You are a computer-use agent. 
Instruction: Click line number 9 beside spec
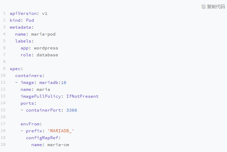click(x=4, y=69)
